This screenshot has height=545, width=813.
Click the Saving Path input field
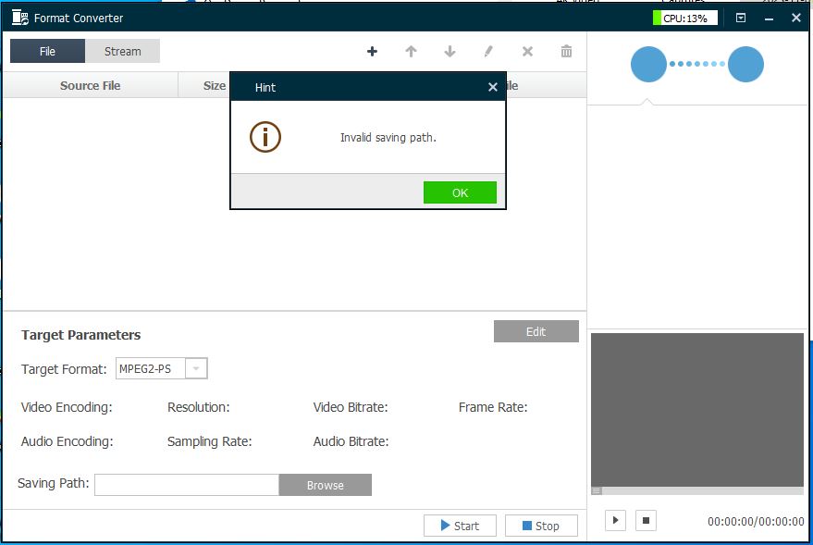(186, 485)
